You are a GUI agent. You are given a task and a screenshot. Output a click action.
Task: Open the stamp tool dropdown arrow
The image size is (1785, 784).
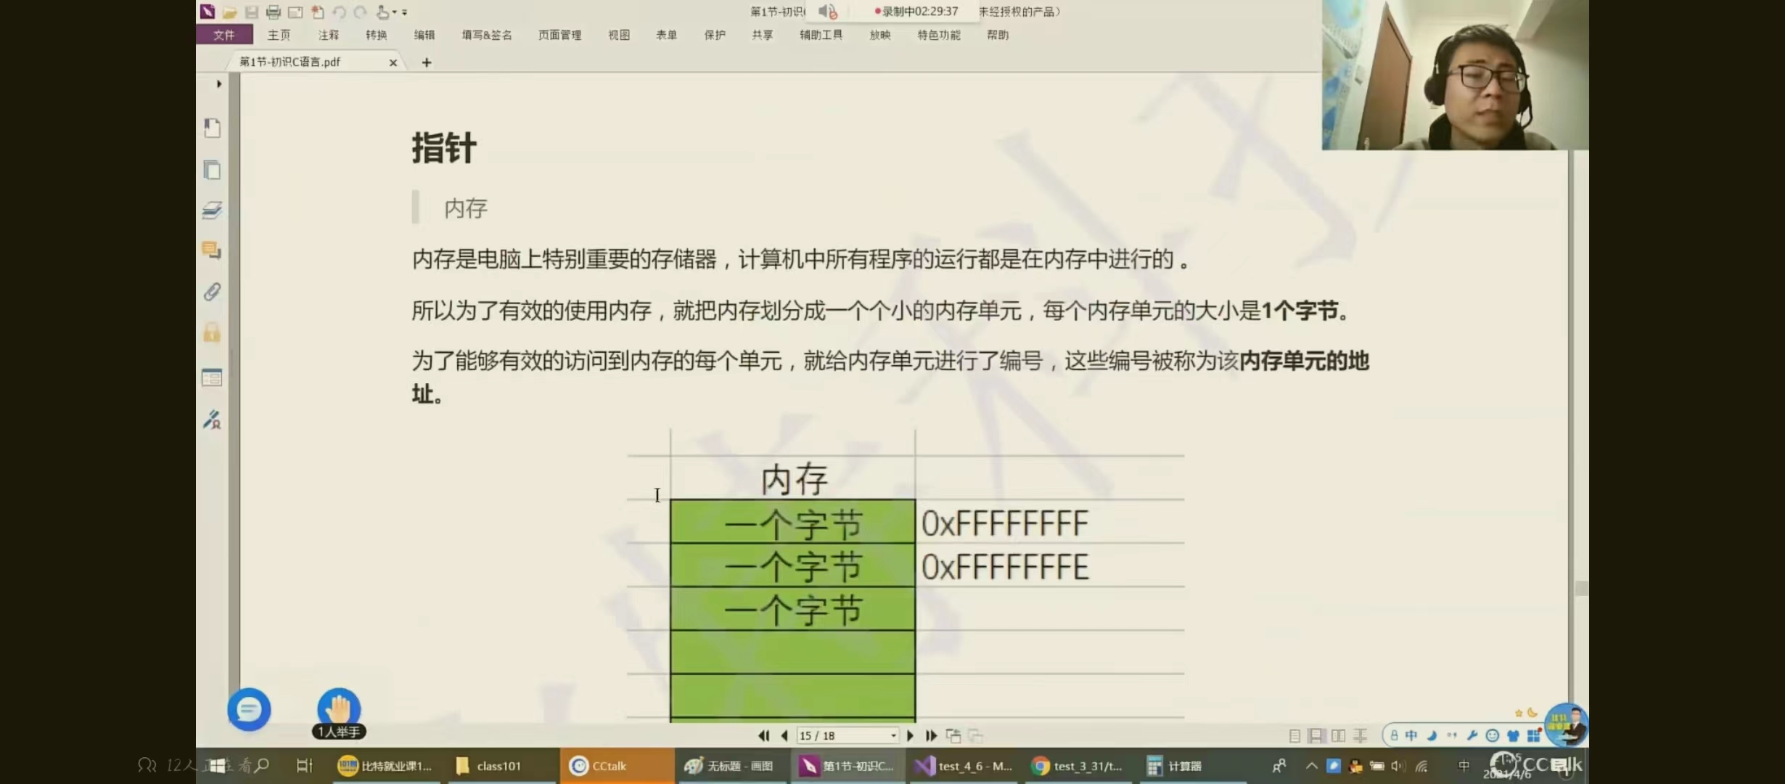point(395,12)
